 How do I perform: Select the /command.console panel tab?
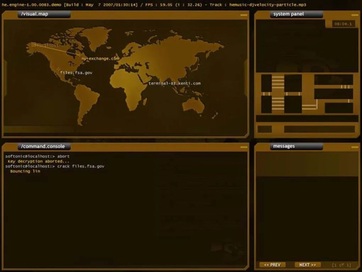43,146
